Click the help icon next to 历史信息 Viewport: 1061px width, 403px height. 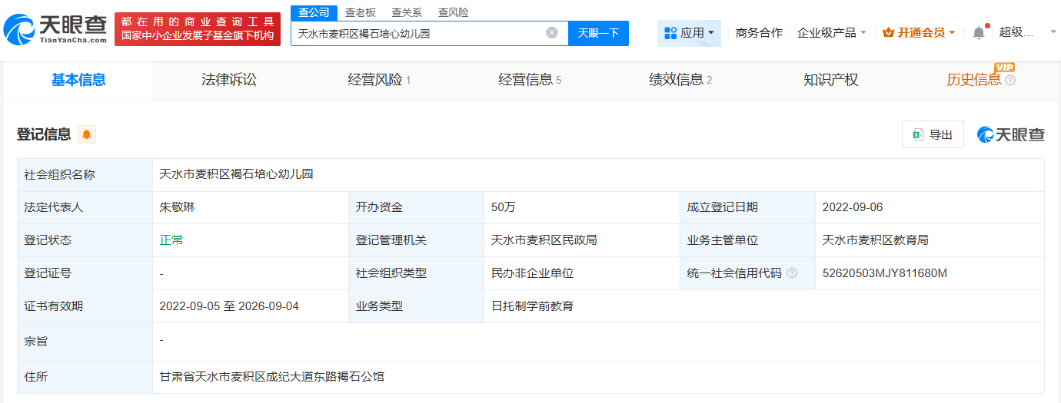1010,80
